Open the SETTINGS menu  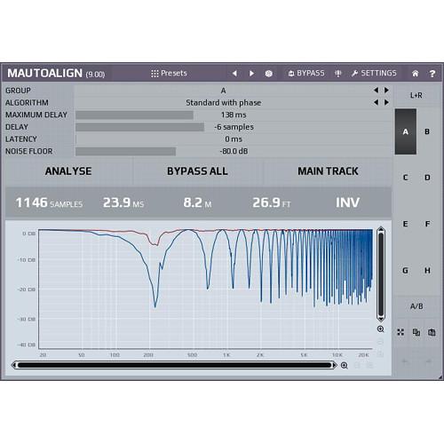(x=374, y=73)
